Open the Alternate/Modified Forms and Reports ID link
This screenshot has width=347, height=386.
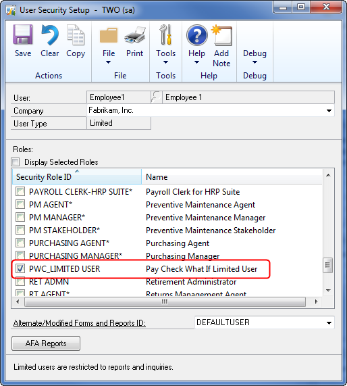tap(80, 322)
